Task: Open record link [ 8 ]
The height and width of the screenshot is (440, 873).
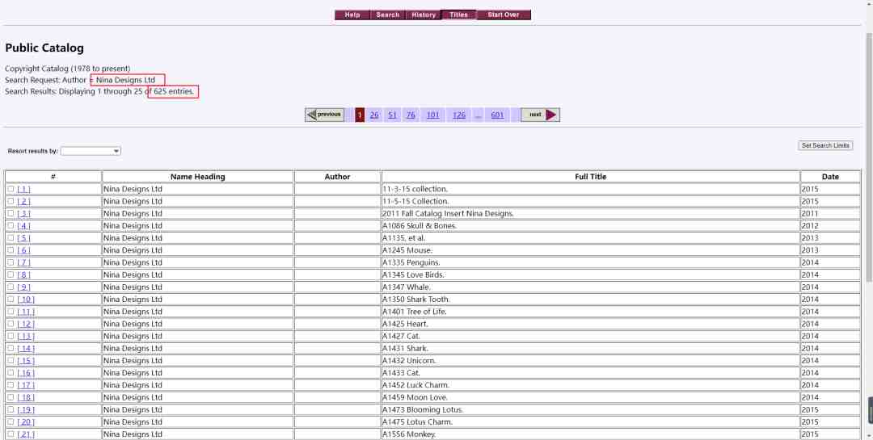Action: (x=24, y=274)
